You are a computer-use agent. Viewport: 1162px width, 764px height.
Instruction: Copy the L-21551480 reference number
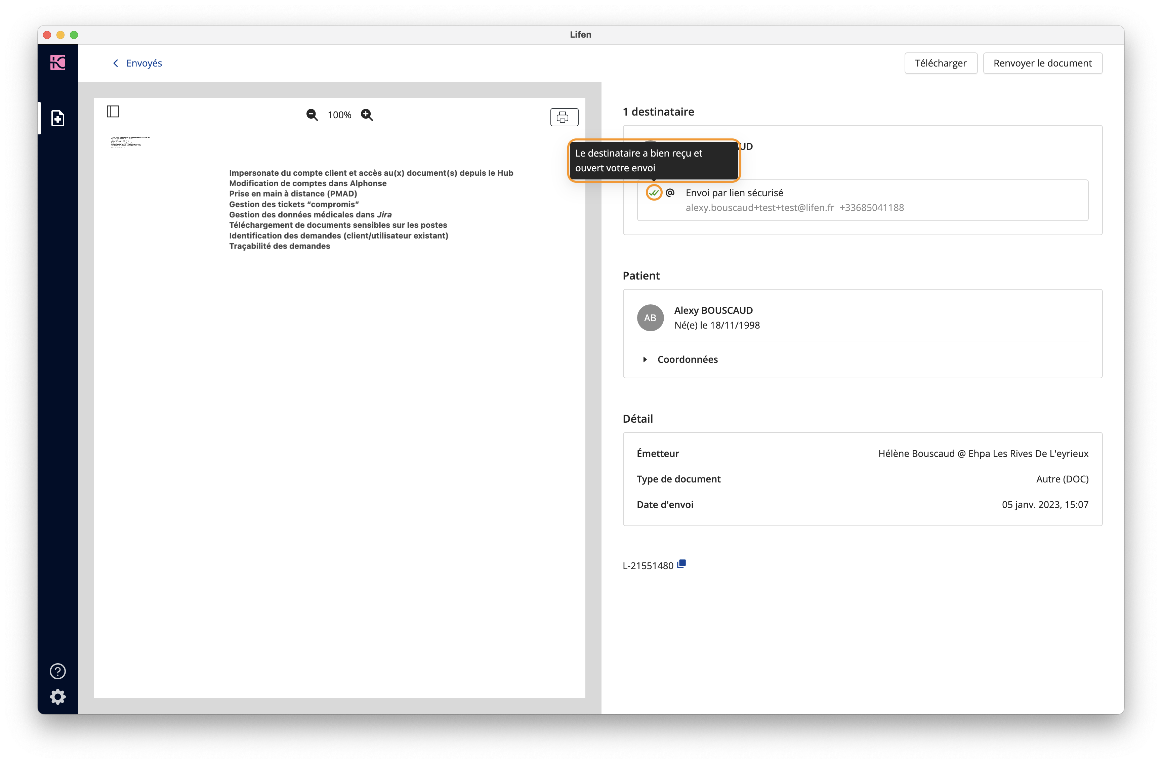[x=681, y=564]
